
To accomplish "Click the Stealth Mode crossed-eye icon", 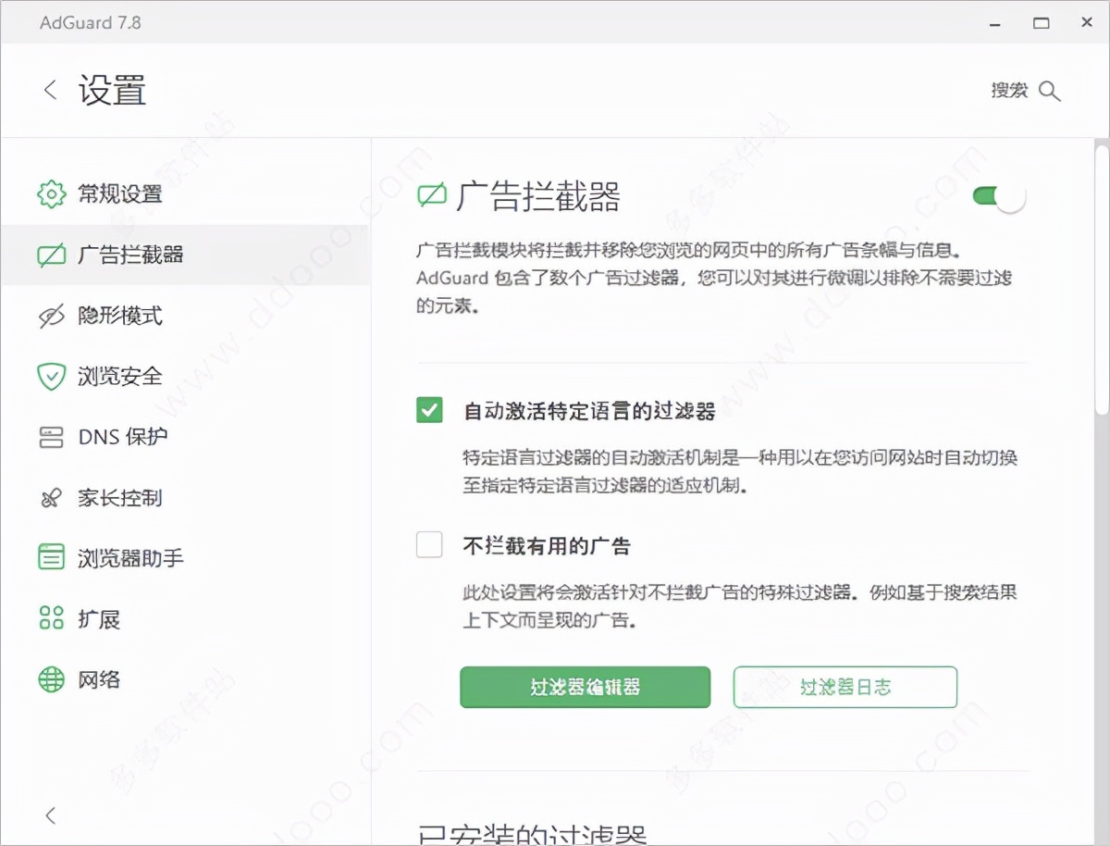I will (51, 316).
